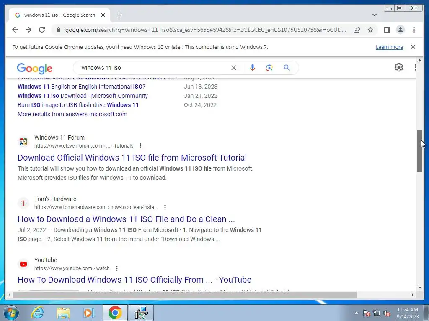Click Learn more in update notice
The width and height of the screenshot is (429, 321).
[x=389, y=47]
